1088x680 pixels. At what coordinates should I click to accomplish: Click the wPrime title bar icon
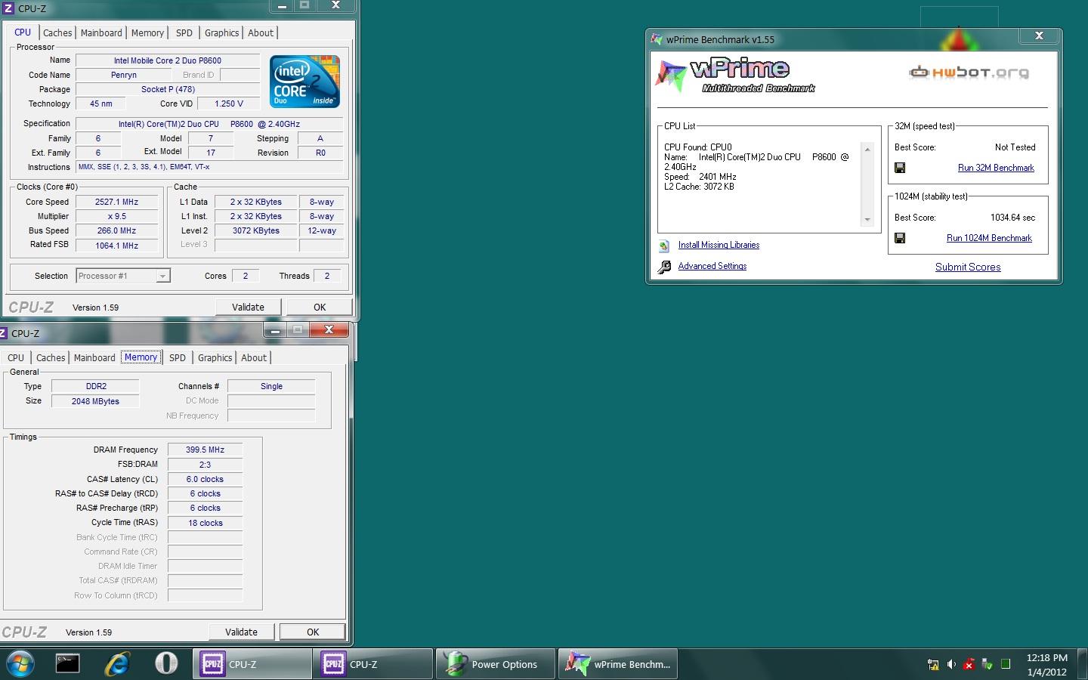(657, 39)
